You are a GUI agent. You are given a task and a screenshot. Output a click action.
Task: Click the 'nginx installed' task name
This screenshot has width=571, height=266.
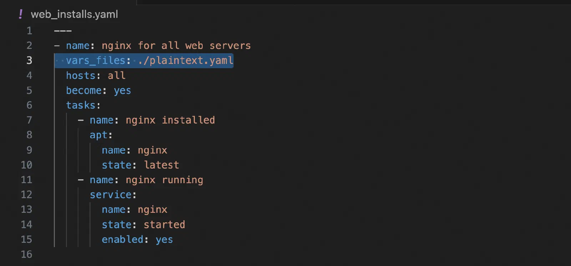point(170,120)
